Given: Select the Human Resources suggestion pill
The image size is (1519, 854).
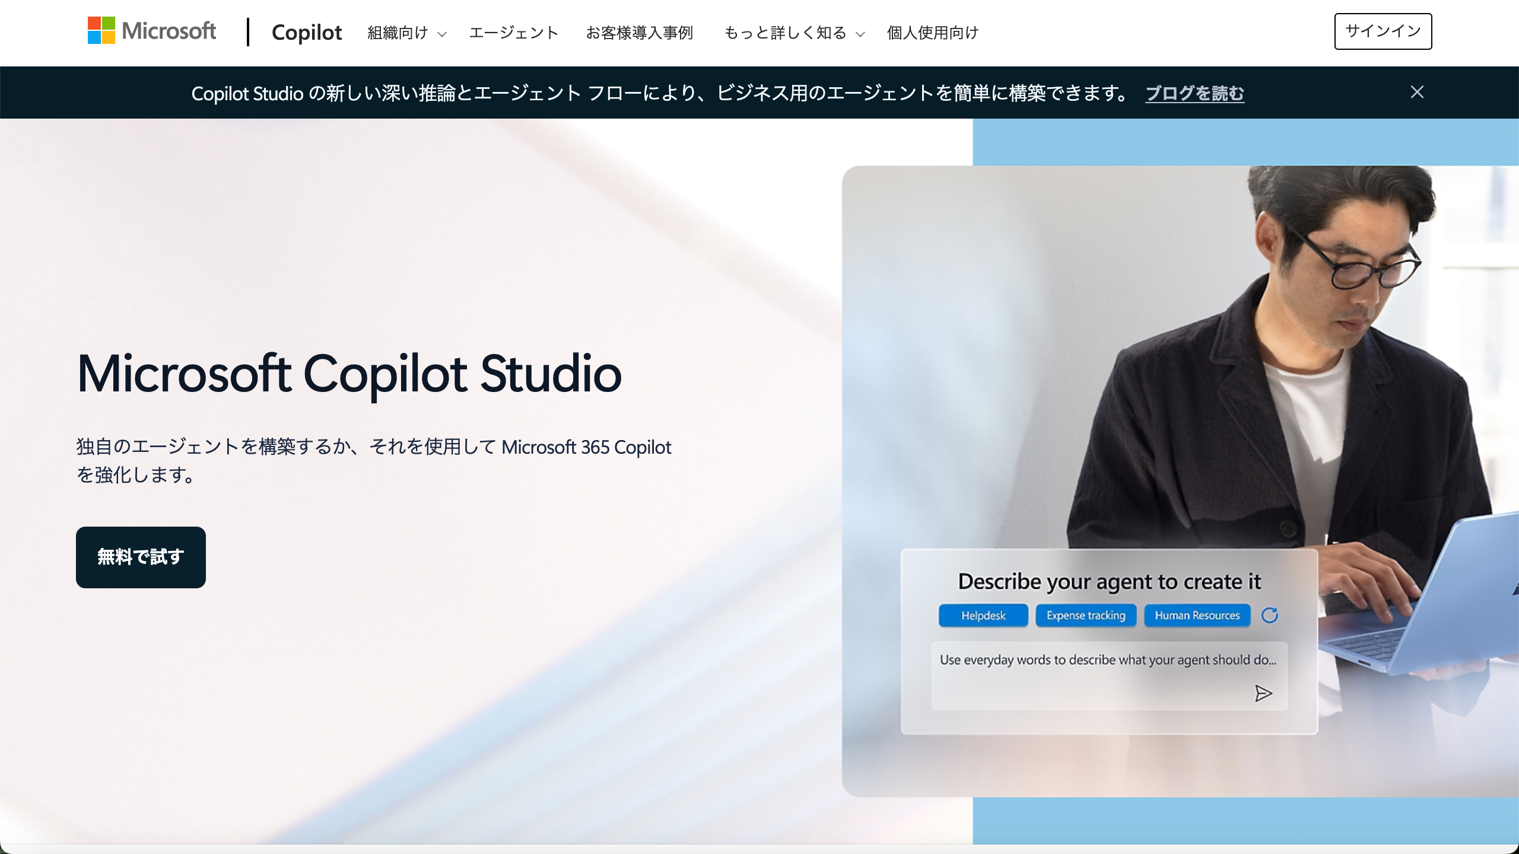Looking at the screenshot, I should point(1197,616).
